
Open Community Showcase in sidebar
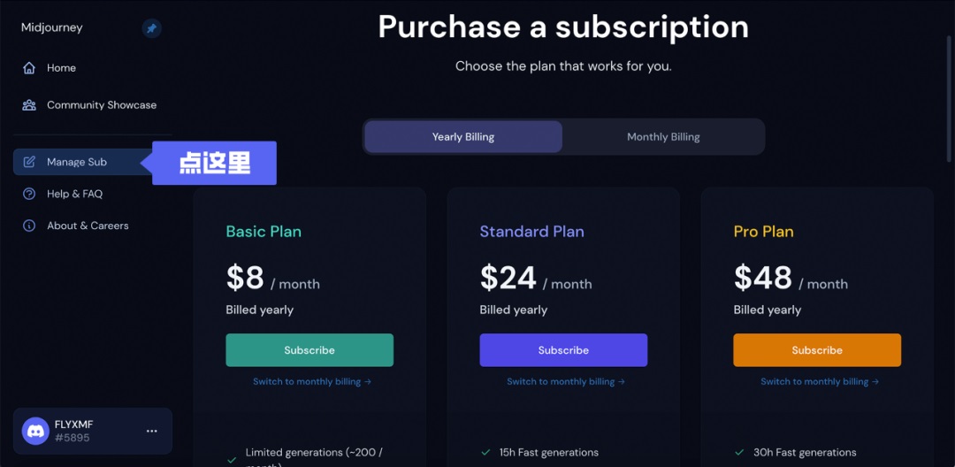pos(102,105)
